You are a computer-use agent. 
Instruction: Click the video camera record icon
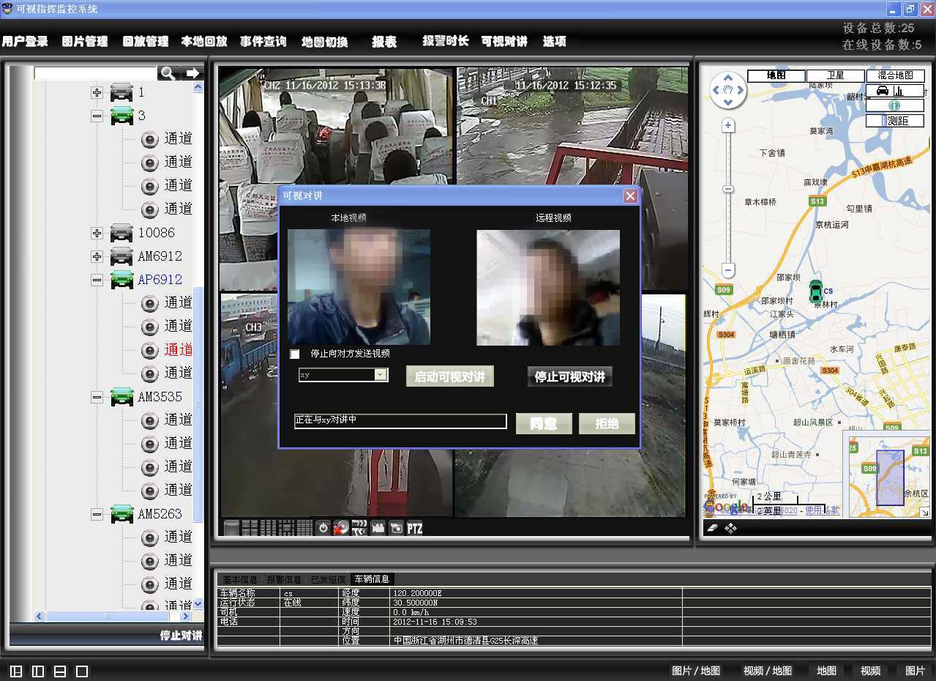(378, 528)
